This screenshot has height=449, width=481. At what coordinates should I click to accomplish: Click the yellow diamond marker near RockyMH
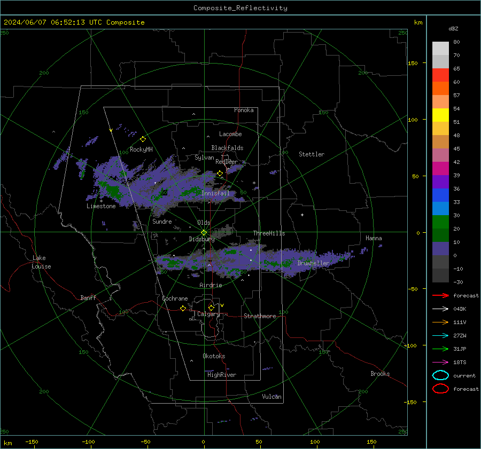(x=143, y=139)
